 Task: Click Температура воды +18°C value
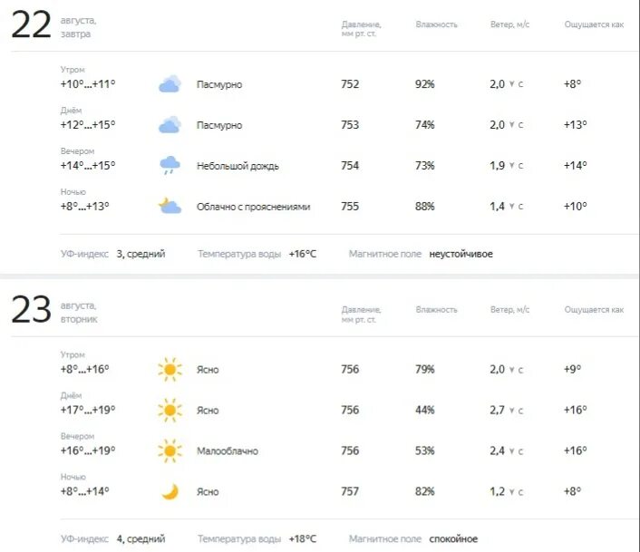pos(303,539)
